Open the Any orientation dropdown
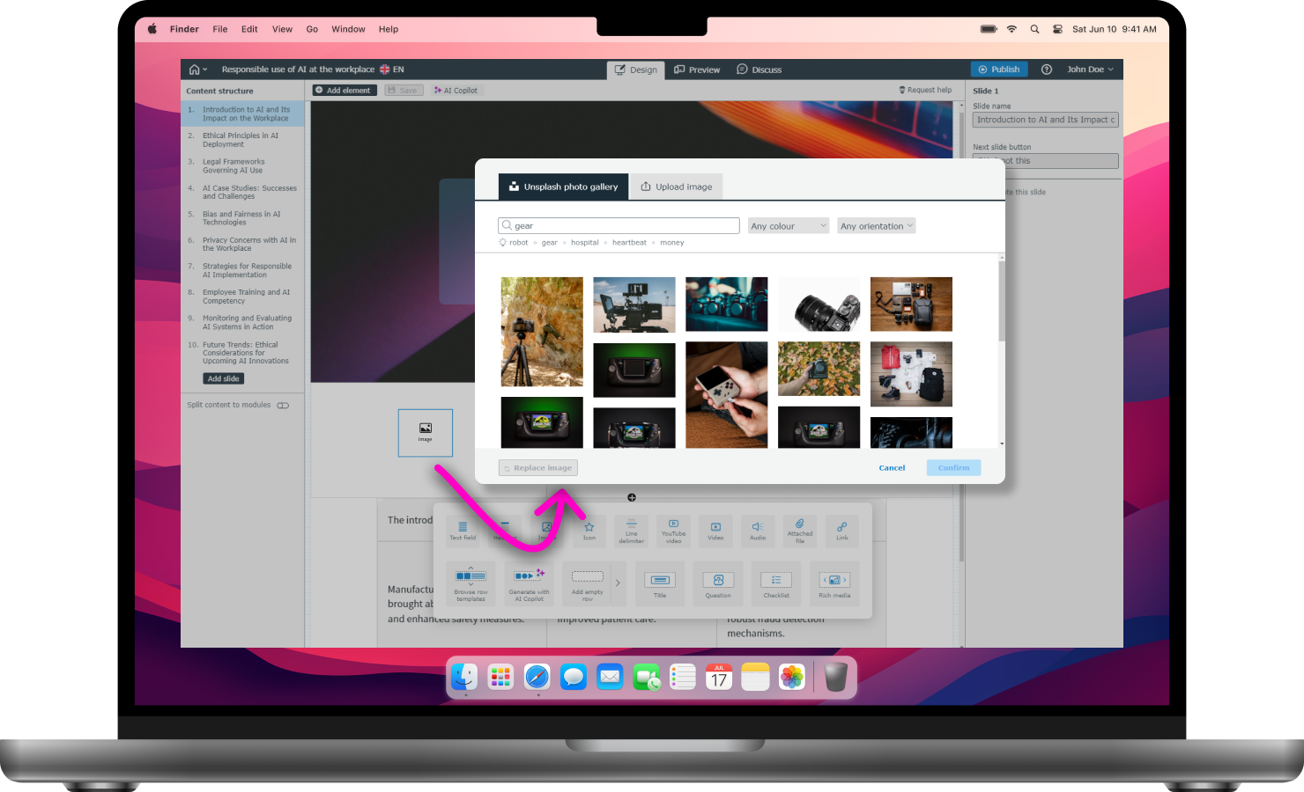The image size is (1304, 792). tap(877, 226)
